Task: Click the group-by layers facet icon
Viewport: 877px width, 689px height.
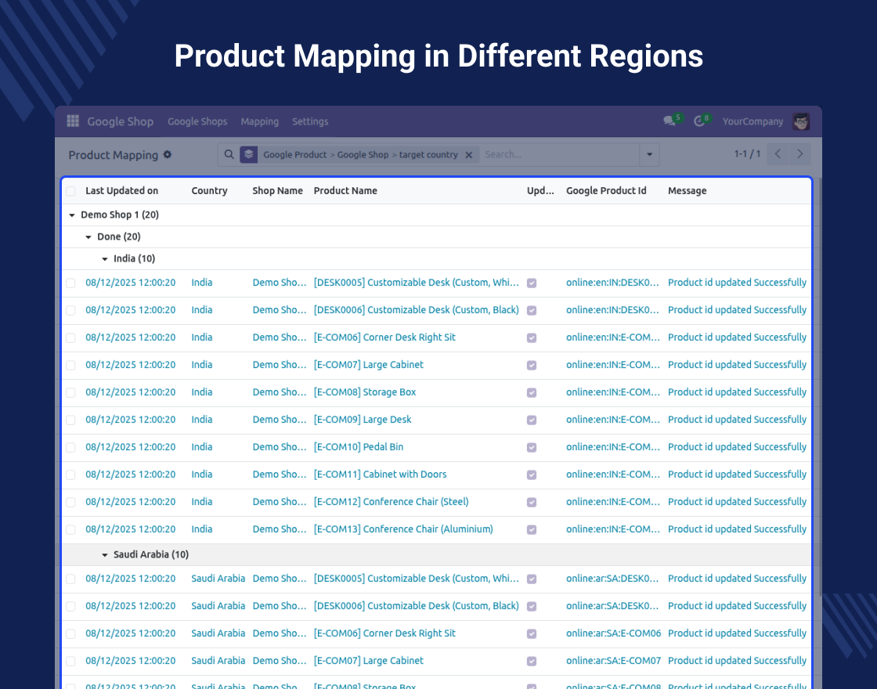Action: point(249,154)
